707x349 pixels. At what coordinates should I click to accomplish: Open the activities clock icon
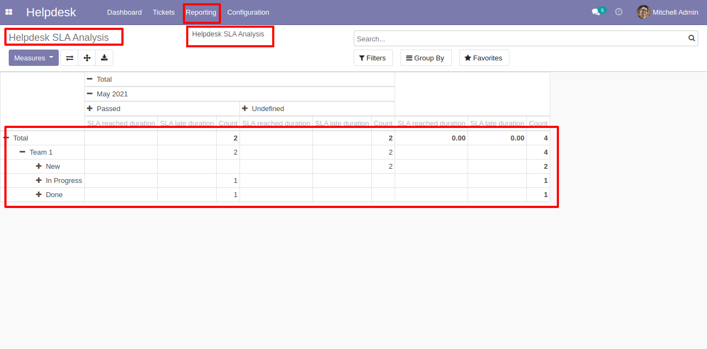click(x=619, y=11)
